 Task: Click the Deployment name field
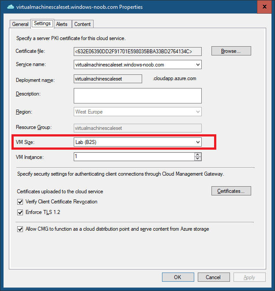click(108, 79)
